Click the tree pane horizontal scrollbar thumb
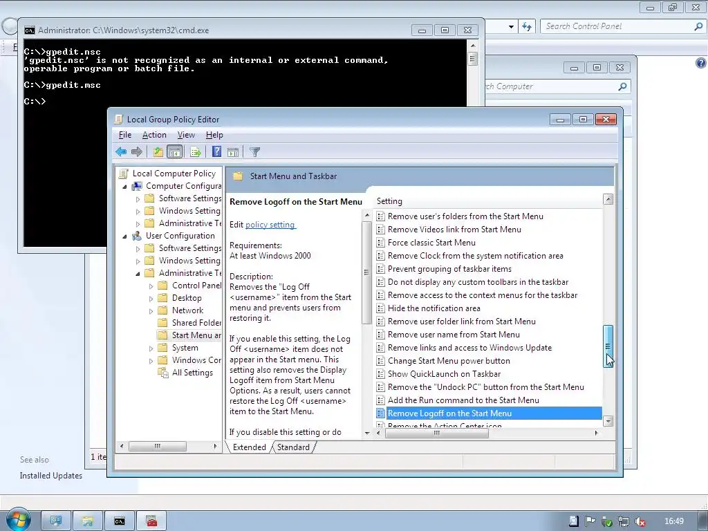 [x=158, y=446]
